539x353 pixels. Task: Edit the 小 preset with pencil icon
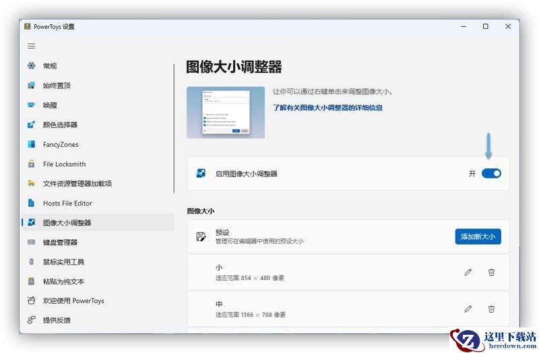[x=468, y=272]
